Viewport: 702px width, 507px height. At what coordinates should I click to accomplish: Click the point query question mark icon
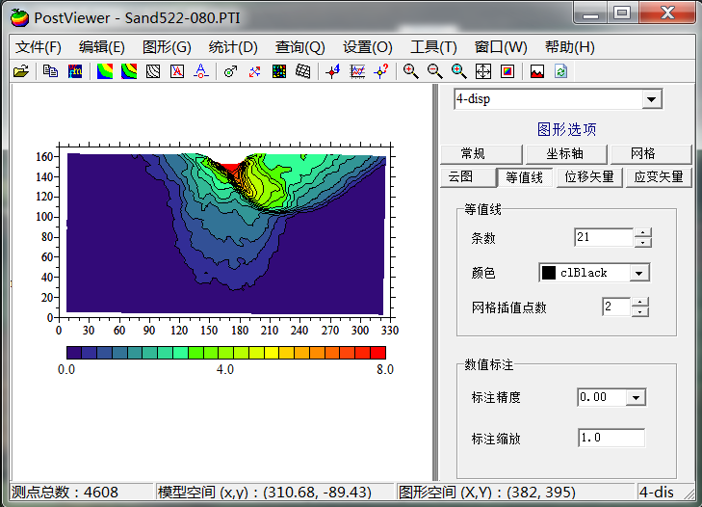[x=381, y=71]
